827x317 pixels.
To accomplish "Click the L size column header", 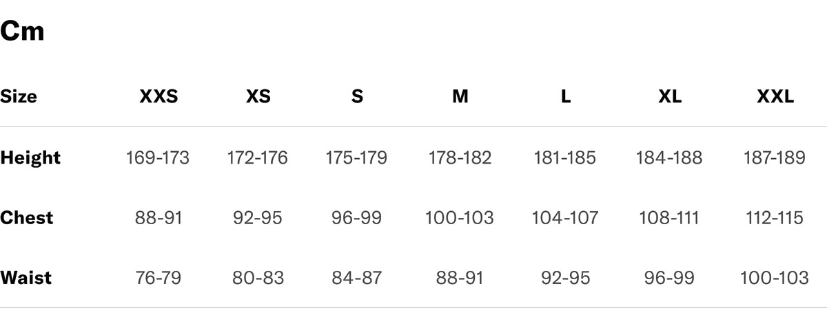I will tap(565, 97).
